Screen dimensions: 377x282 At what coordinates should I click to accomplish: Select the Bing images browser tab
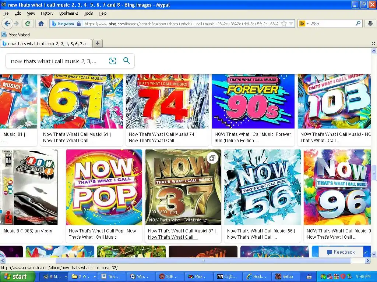coord(46,44)
